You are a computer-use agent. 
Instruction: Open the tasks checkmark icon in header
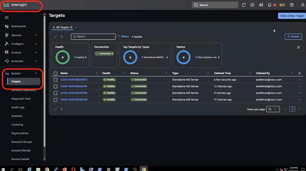tap(252, 5)
